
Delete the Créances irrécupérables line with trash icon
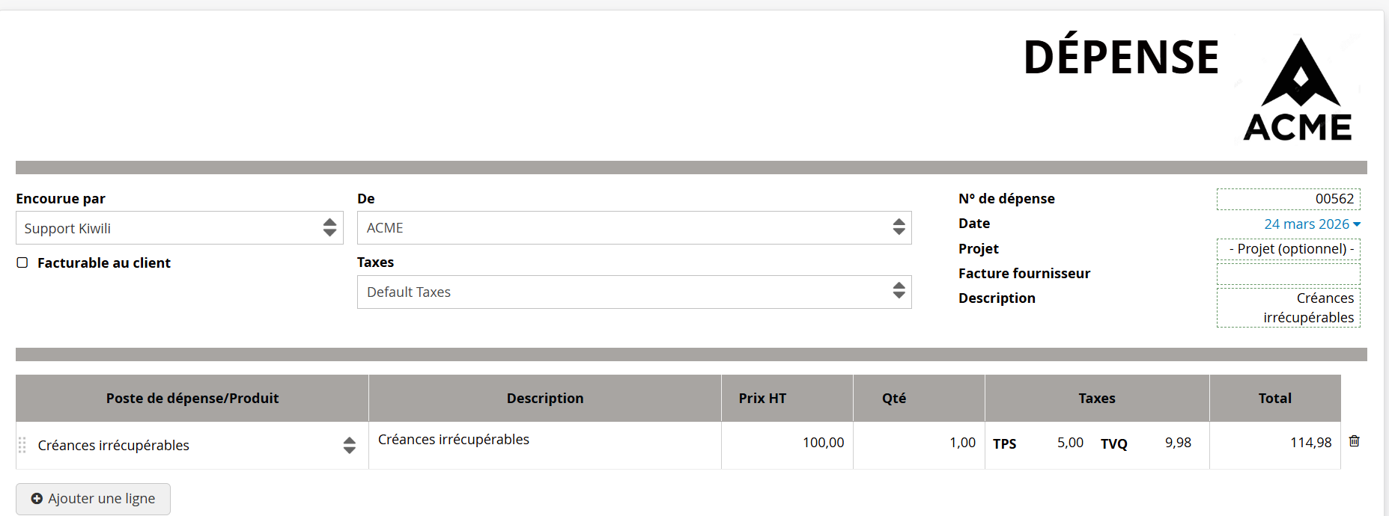click(x=1354, y=441)
